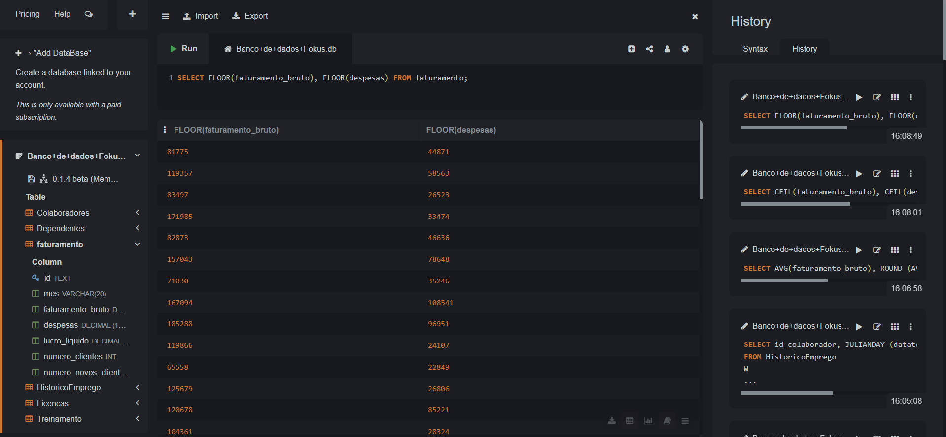This screenshot has height=437, width=946.
Task: Click the share icon in editor toolbar
Action: tap(649, 49)
